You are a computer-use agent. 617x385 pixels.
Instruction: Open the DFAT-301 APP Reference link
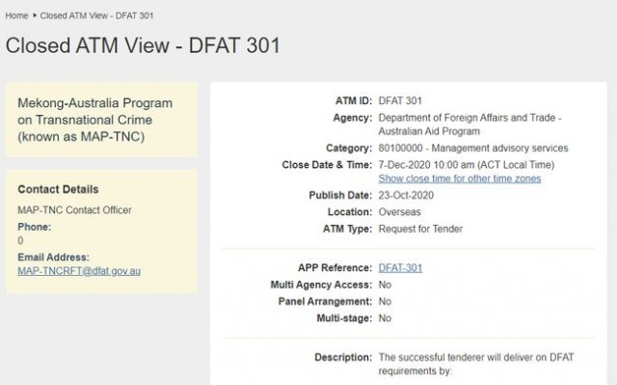tap(400, 267)
